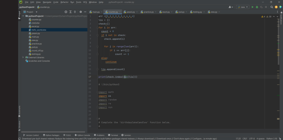Open the Refactor menu
Viewport: 283px width, 140px height.
click(x=64, y=2)
